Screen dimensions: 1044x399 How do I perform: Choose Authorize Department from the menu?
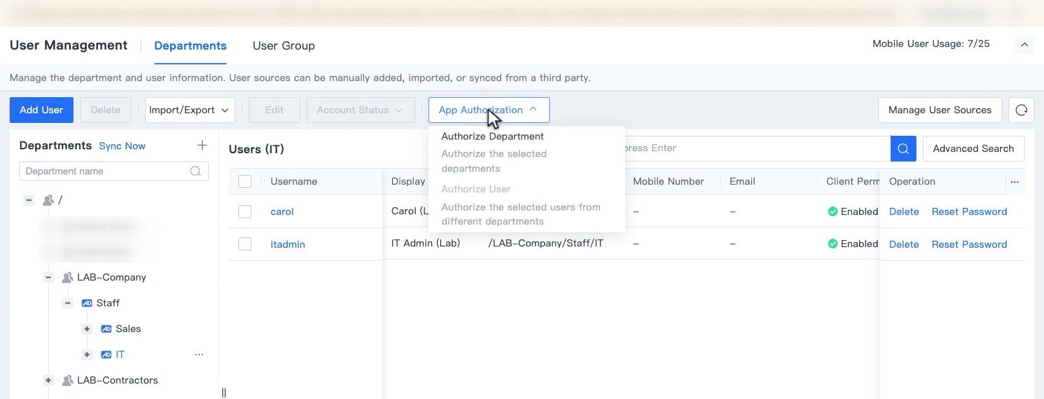click(492, 136)
